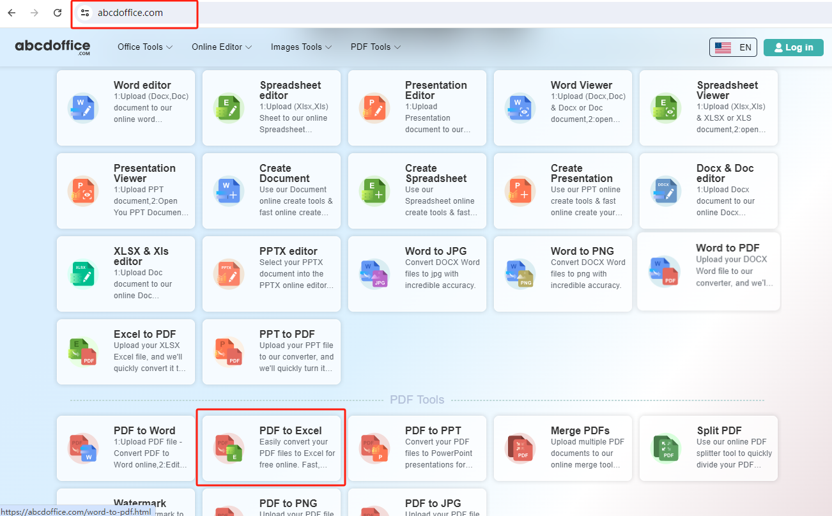Click the Create Presentation card icon
The width and height of the screenshot is (832, 516).
pos(520,191)
